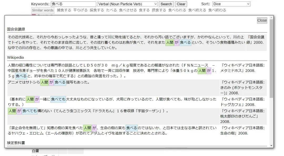Screen dimensions: 284x156
Task: Open the Verbal (Noun Particle Verb) dropdown
Action: [x=127, y=4]
